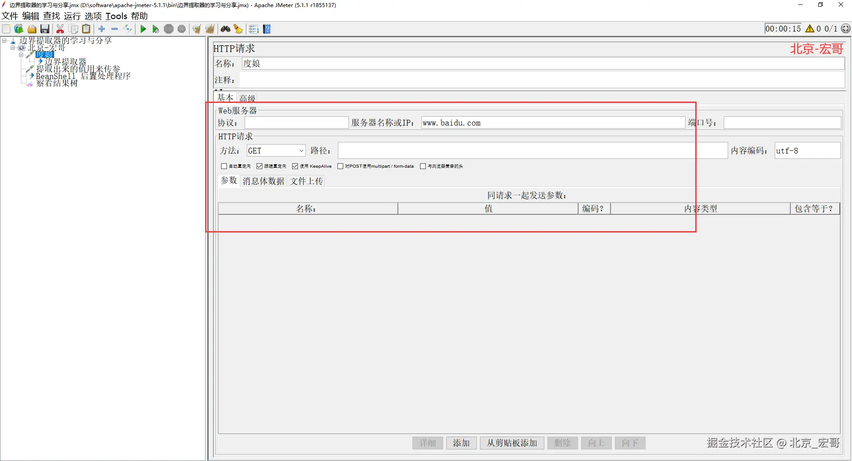Screen dimensions: 852x461
Task: Cut the selected element with scissors icon
Action: click(x=60, y=29)
